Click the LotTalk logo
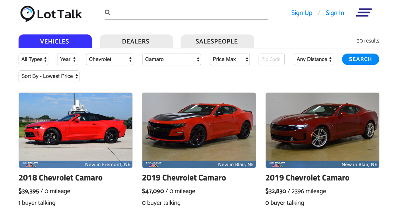 (x=51, y=14)
